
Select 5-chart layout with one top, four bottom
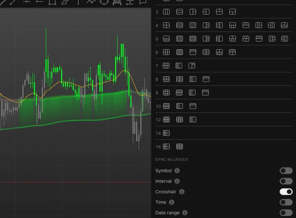pos(166,39)
